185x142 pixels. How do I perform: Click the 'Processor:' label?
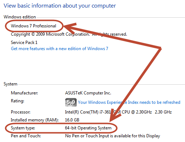21,112
